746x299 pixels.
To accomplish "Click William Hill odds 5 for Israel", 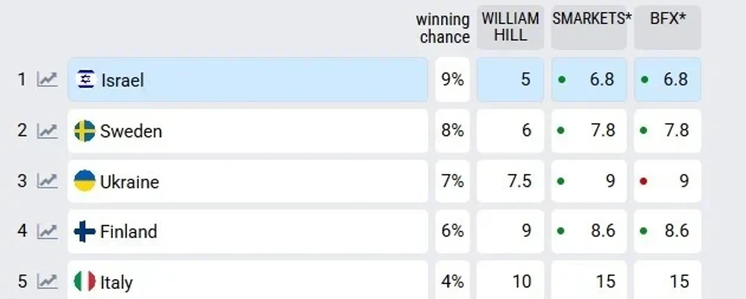I will click(x=510, y=80).
